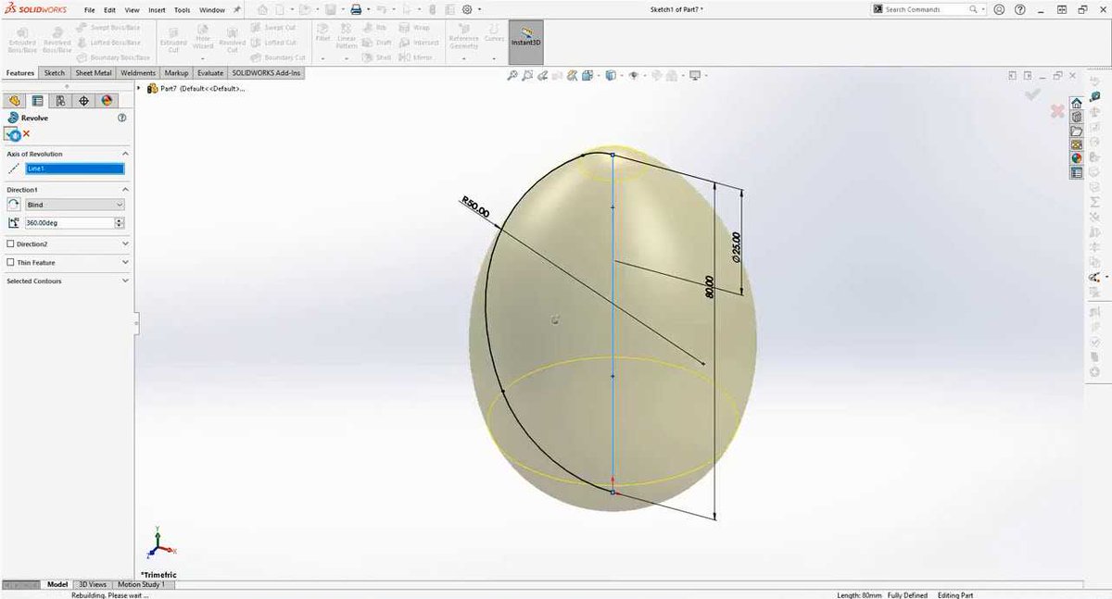Click the Zoom to Fit icon

[512, 76]
